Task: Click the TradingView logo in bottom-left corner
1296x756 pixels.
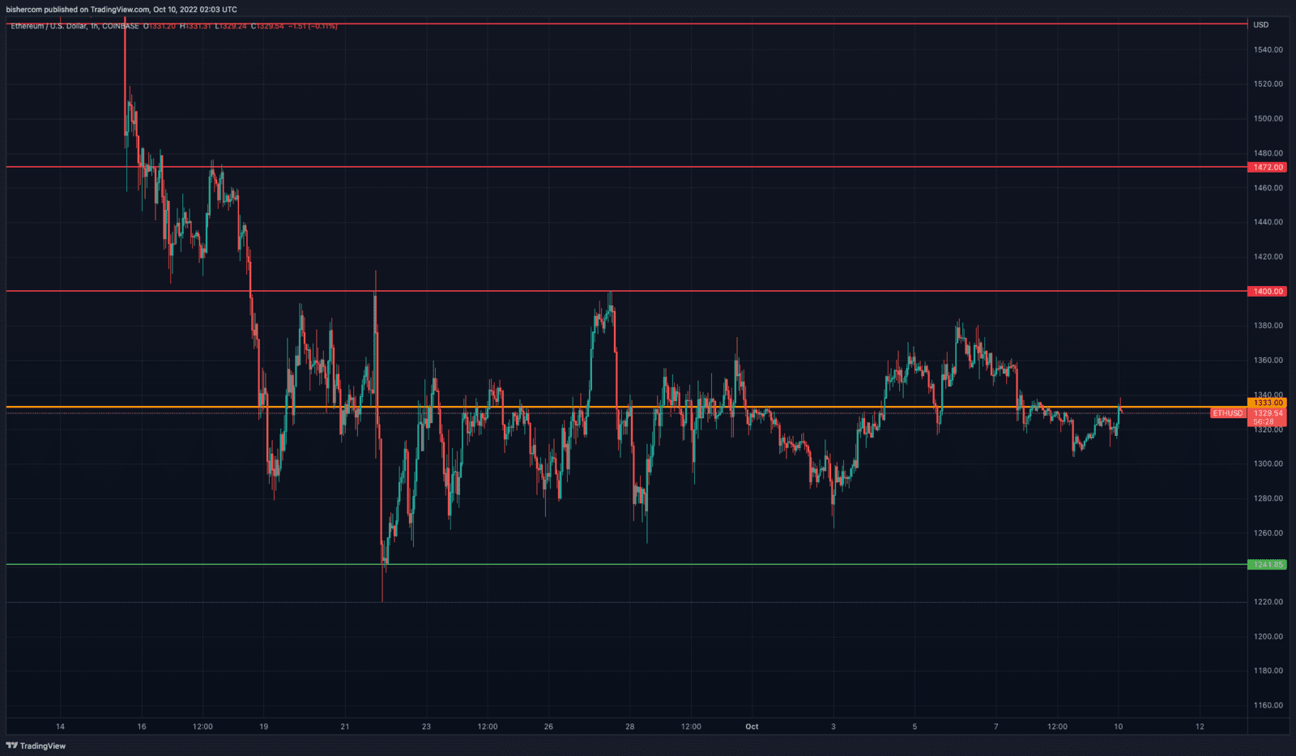Action: click(36, 745)
